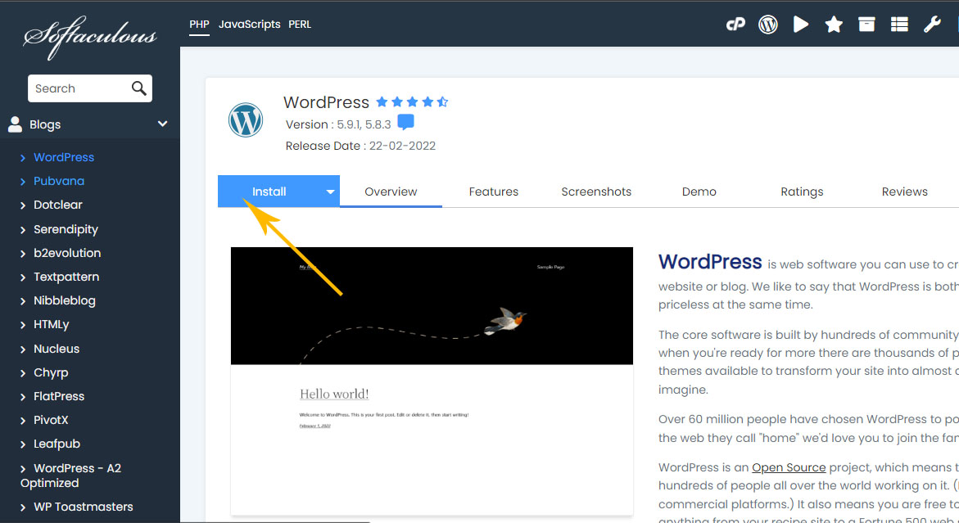Switch to the Overview tab
The image size is (959, 523).
391,192
